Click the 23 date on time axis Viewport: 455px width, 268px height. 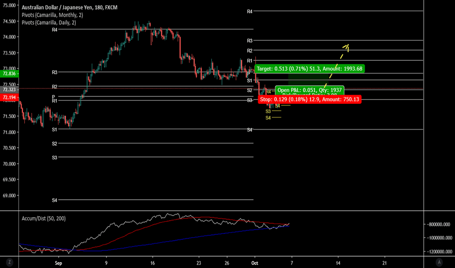tap(199, 263)
